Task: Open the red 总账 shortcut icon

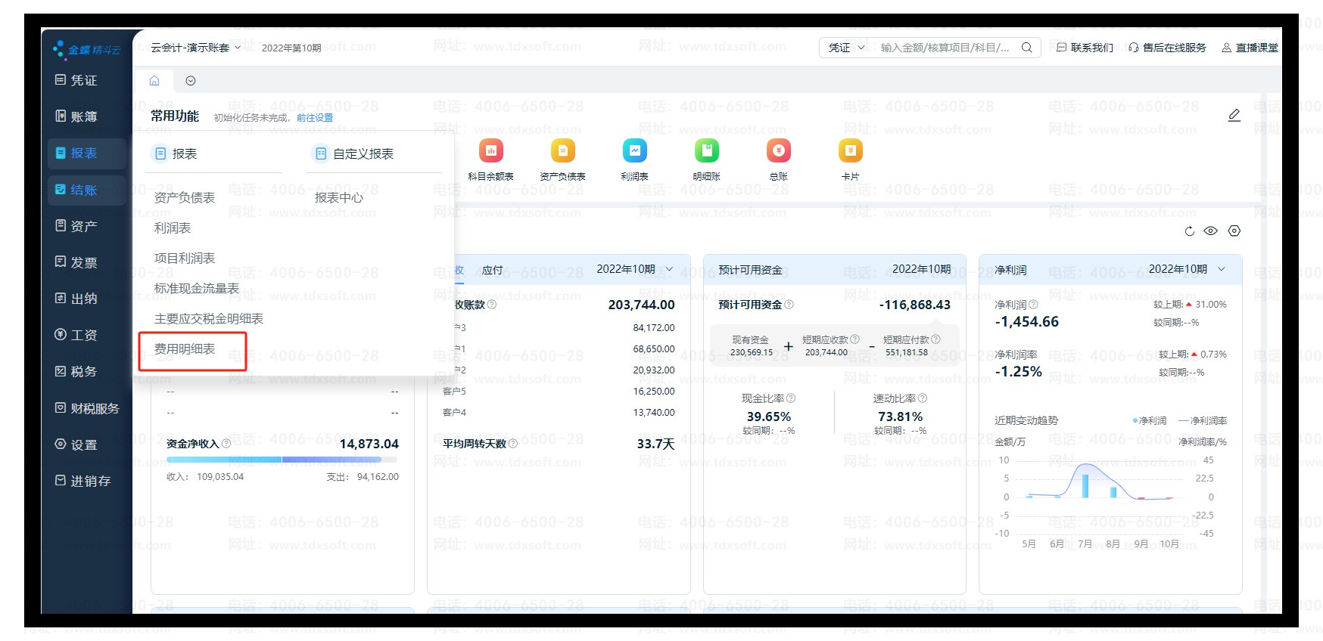Action: click(x=778, y=151)
